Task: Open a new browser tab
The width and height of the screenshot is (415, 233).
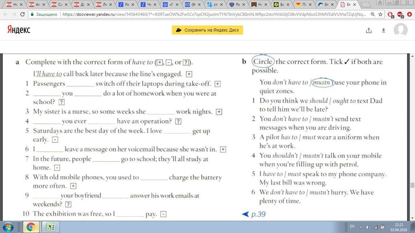Action: [x=366, y=5]
